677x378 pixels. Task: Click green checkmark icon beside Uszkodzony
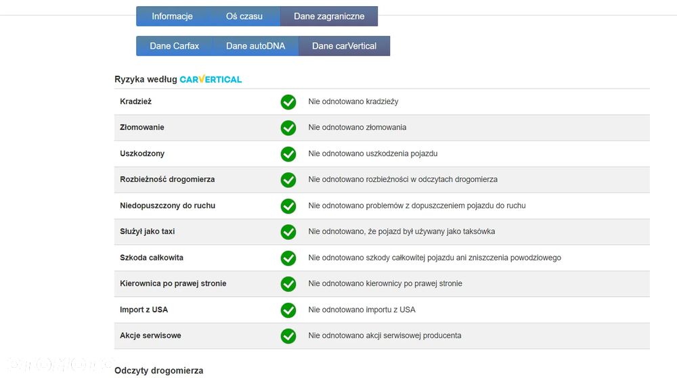point(288,154)
